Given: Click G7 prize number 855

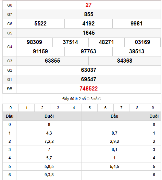Looking at the screenshot, I should pos(89,14).
